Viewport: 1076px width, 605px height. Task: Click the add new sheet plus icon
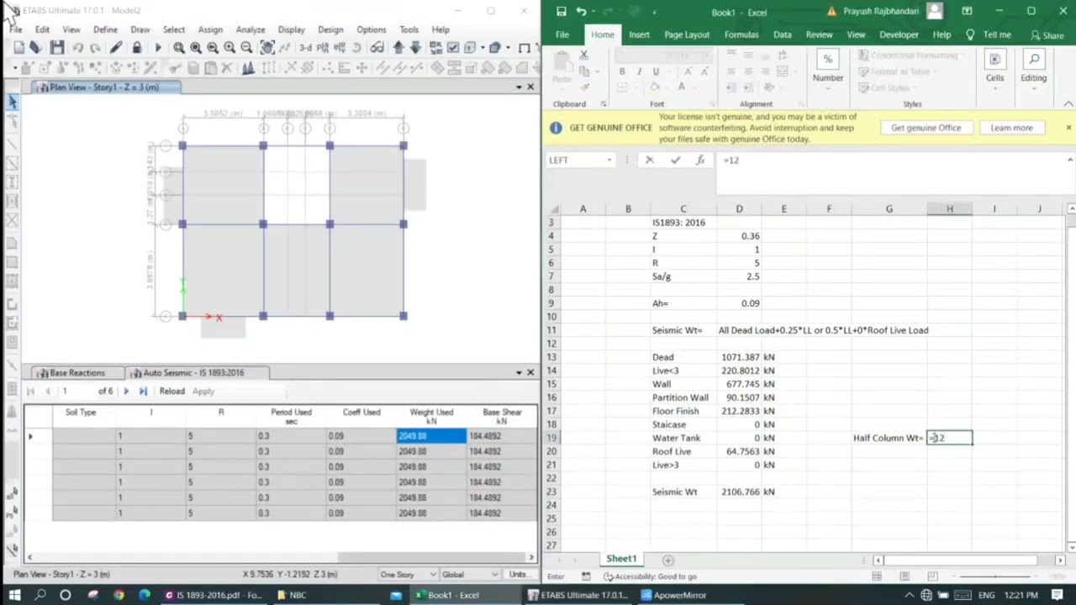click(x=668, y=560)
